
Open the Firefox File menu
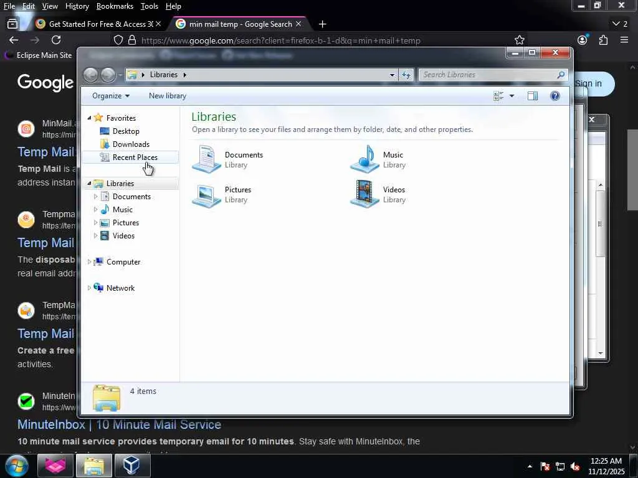(9, 6)
